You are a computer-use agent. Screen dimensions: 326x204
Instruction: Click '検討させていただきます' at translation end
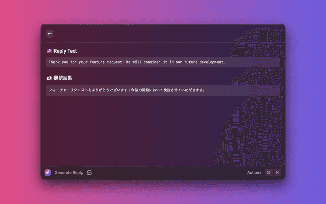click(182, 90)
